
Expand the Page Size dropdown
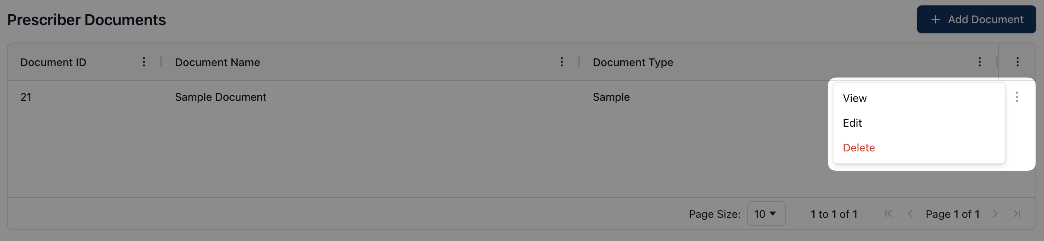765,214
